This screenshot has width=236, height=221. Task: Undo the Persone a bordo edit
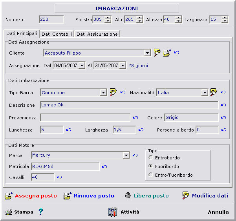[x=224, y=130]
